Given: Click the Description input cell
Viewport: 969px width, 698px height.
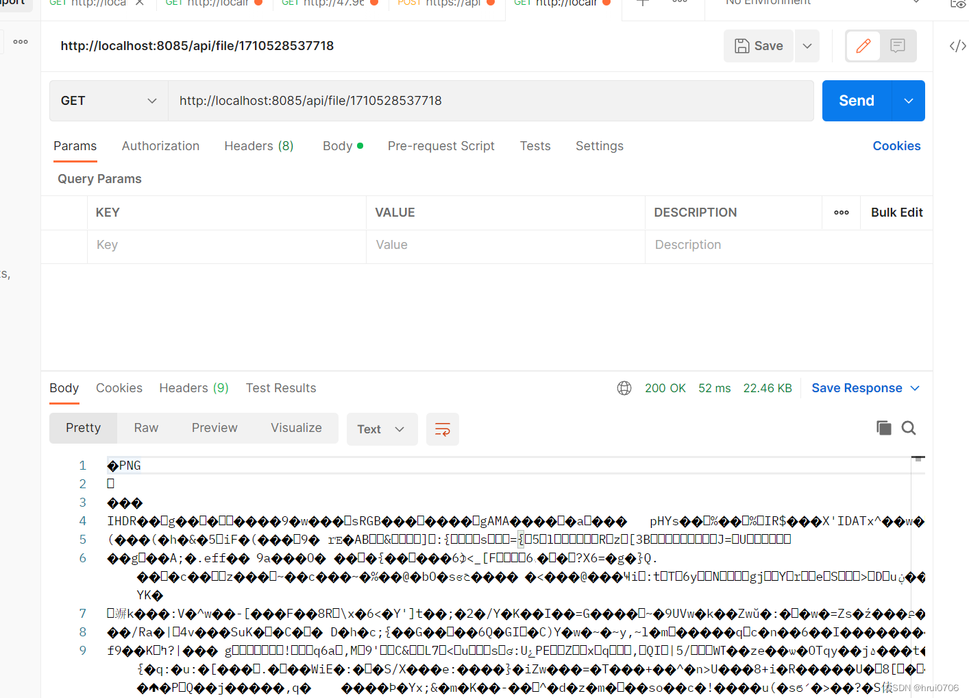Looking at the screenshot, I should coord(788,245).
